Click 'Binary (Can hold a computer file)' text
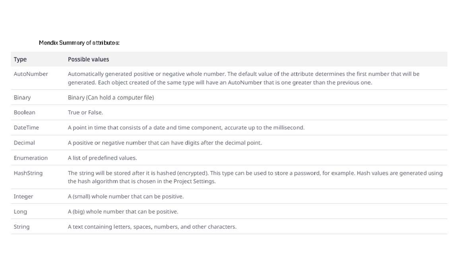456x256 pixels. pyautogui.click(x=111, y=98)
